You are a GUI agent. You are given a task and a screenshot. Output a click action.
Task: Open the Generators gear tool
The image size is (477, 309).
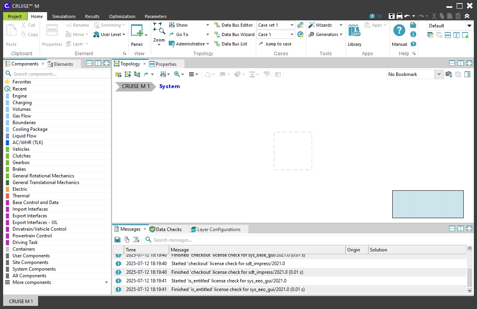311,34
